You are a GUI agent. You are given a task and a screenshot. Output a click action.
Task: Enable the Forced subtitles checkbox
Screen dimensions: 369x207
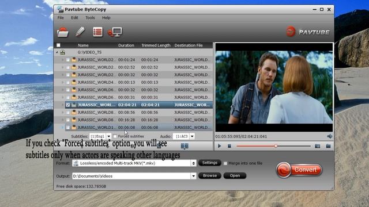[x=115, y=136]
